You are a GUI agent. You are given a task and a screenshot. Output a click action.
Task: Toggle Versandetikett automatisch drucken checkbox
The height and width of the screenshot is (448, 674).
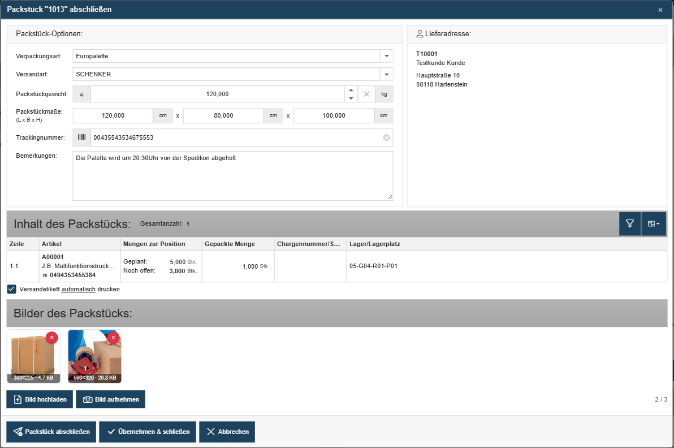(12, 290)
